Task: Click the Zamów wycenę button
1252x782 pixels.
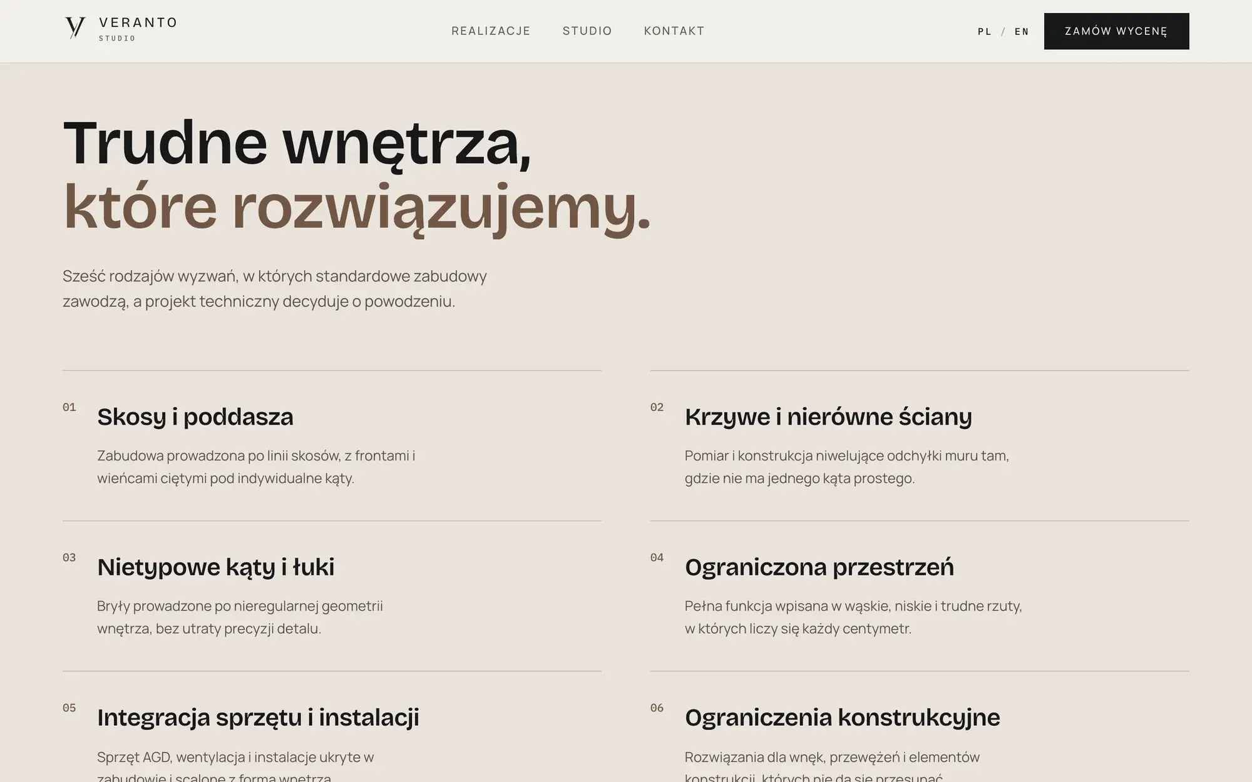Action: 1116,31
